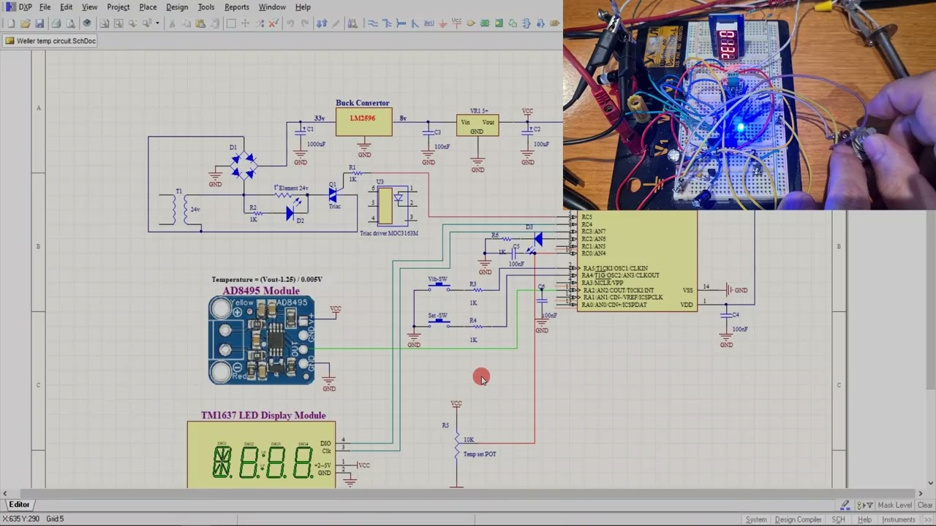Click the Clear filter red X icon
The height and width of the screenshot is (526, 936).
click(273, 23)
